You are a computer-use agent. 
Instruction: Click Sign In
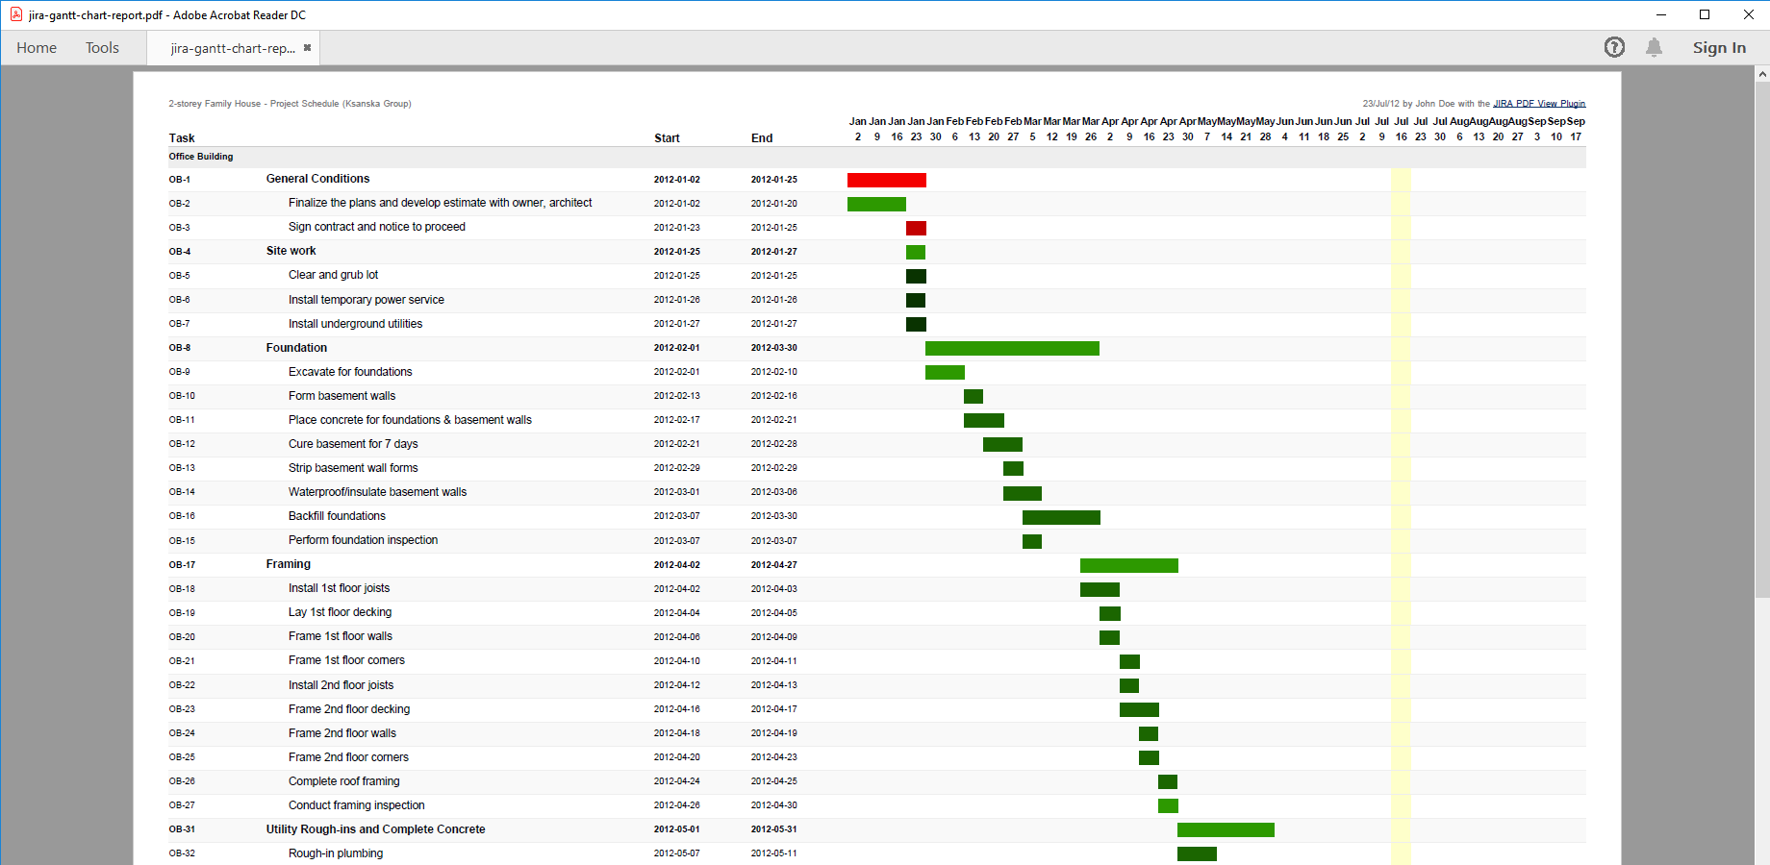tap(1720, 47)
